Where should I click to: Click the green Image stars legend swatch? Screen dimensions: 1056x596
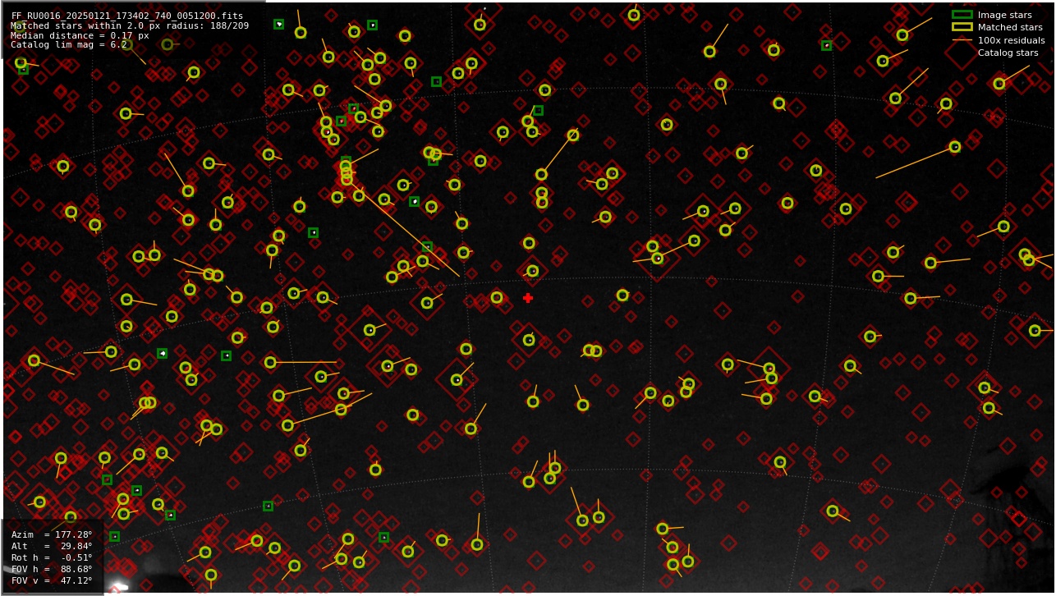tap(962, 15)
